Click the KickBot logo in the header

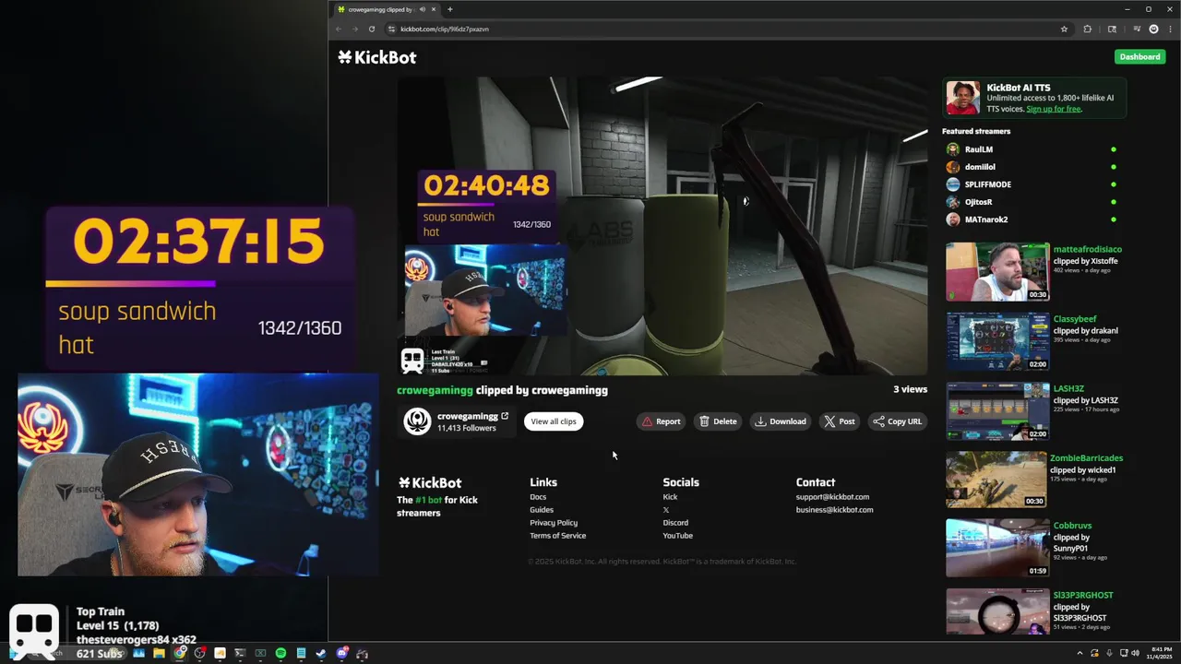tap(376, 57)
